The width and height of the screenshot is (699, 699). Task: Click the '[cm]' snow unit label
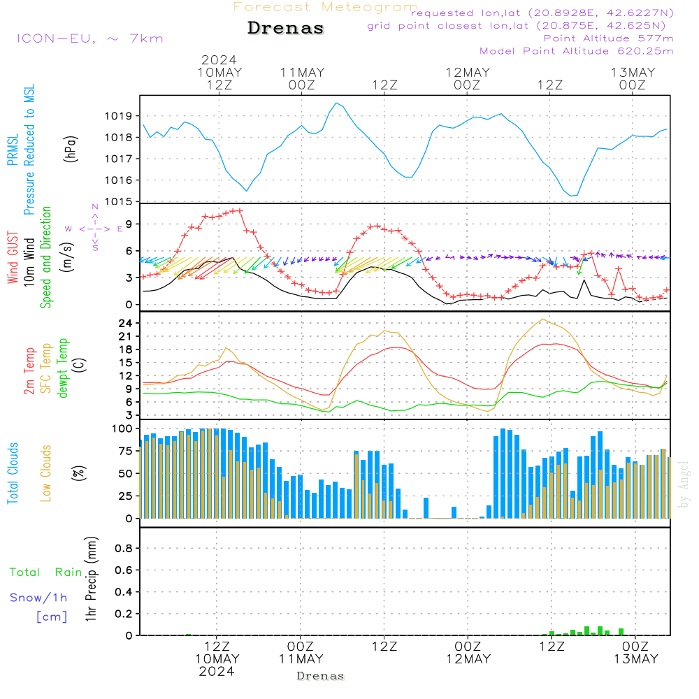click(52, 617)
